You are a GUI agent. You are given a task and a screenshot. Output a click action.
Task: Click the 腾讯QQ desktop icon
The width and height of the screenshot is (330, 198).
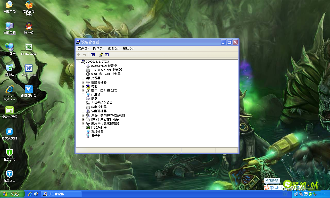(x=28, y=26)
